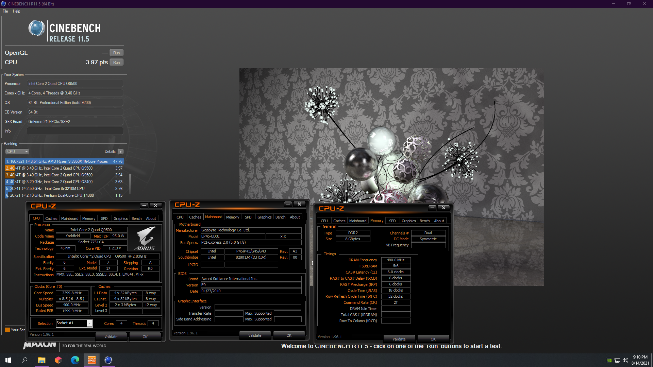Click OK in the left CPU-Z window
Image resolution: width=653 pixels, height=367 pixels.
tap(145, 337)
